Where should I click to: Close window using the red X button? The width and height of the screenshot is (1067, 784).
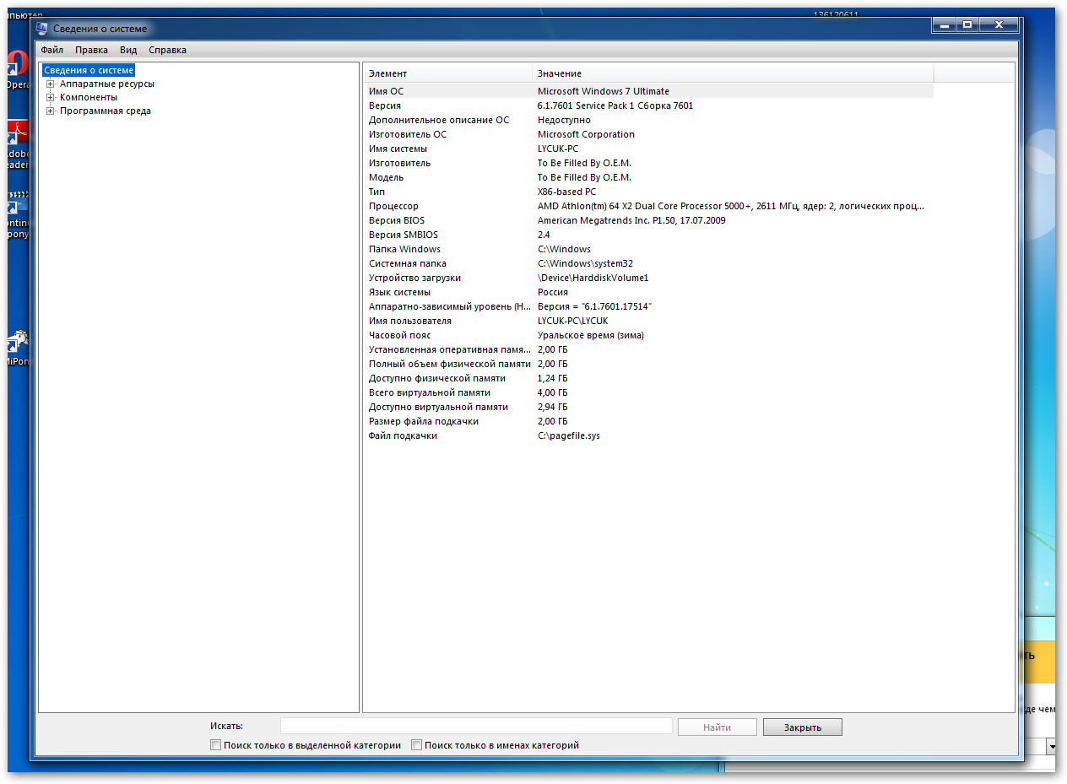[x=999, y=25]
